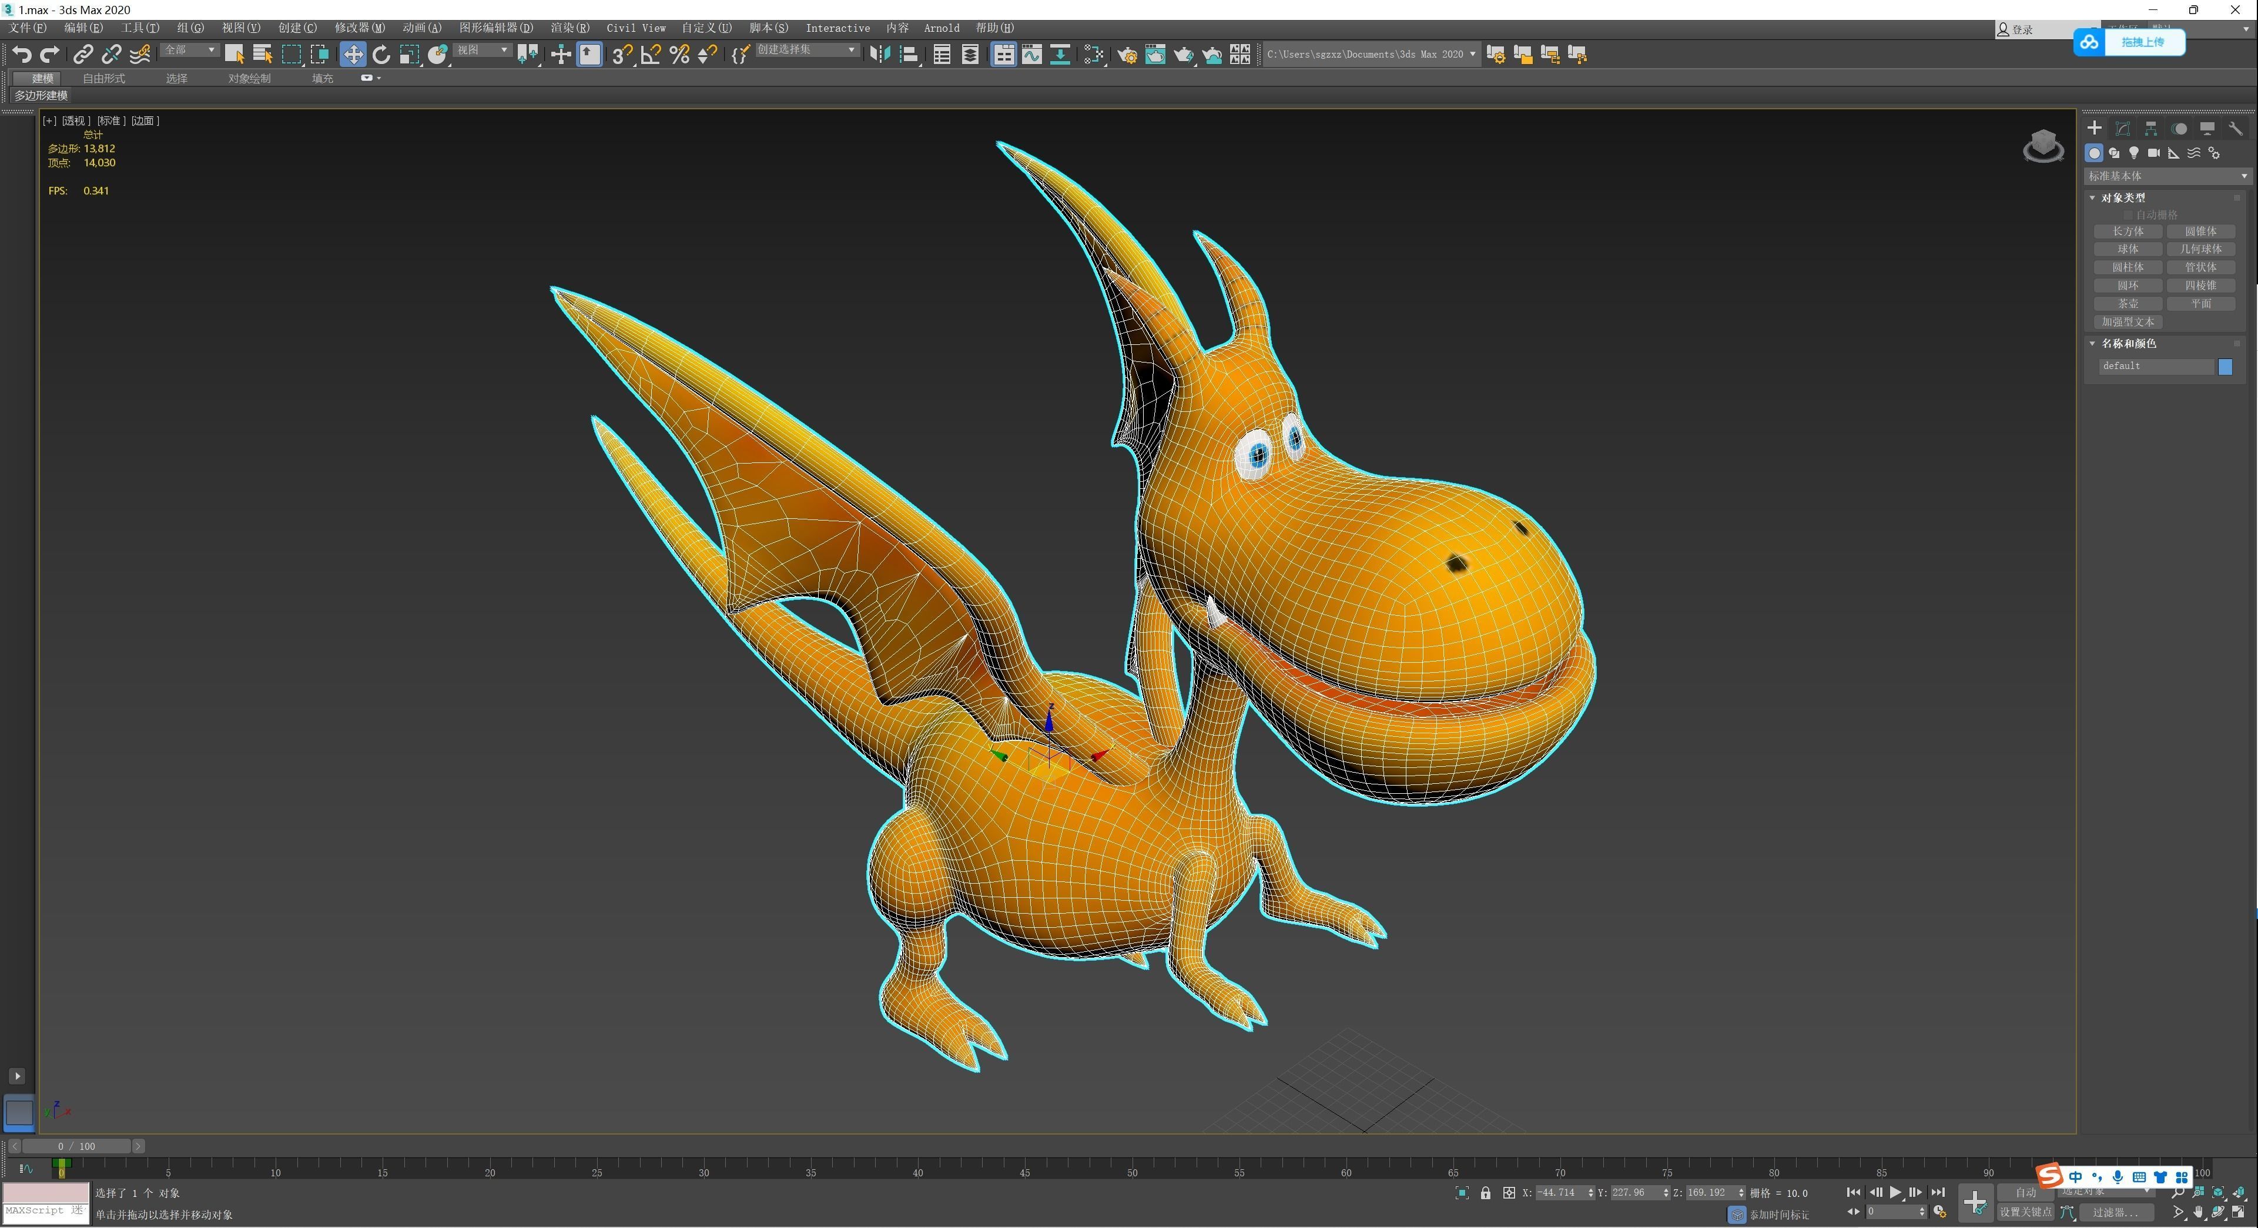Open the Arnold menu
This screenshot has height=1228, width=2258.
pyautogui.click(x=942, y=28)
